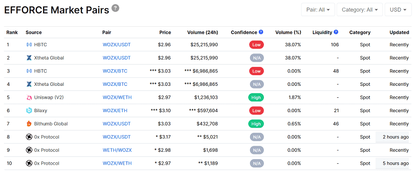Image resolution: width=416 pixels, height=173 pixels.
Task: Click the 0.65% volume percentage
Action: pos(294,124)
